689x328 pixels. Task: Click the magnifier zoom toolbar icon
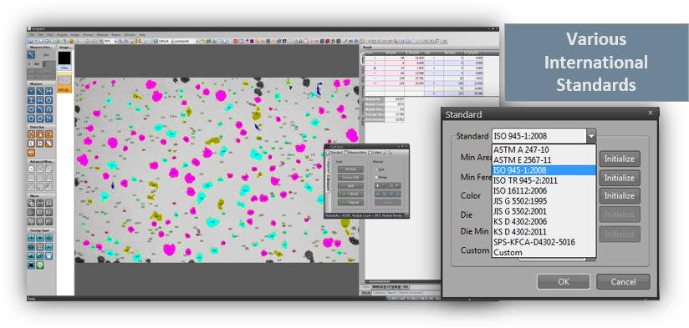pyautogui.click(x=101, y=41)
